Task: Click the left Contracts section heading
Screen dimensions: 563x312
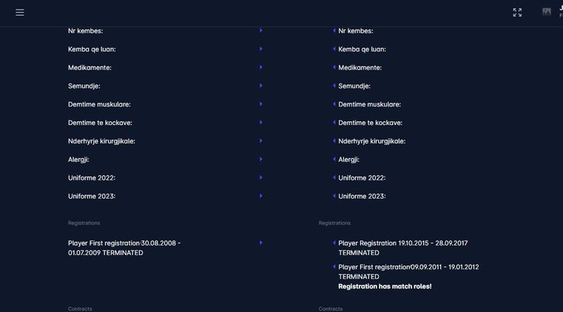Action: 80,309
